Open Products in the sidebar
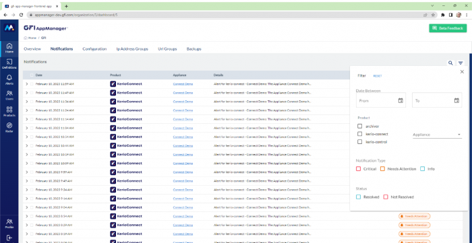 pos(9,112)
